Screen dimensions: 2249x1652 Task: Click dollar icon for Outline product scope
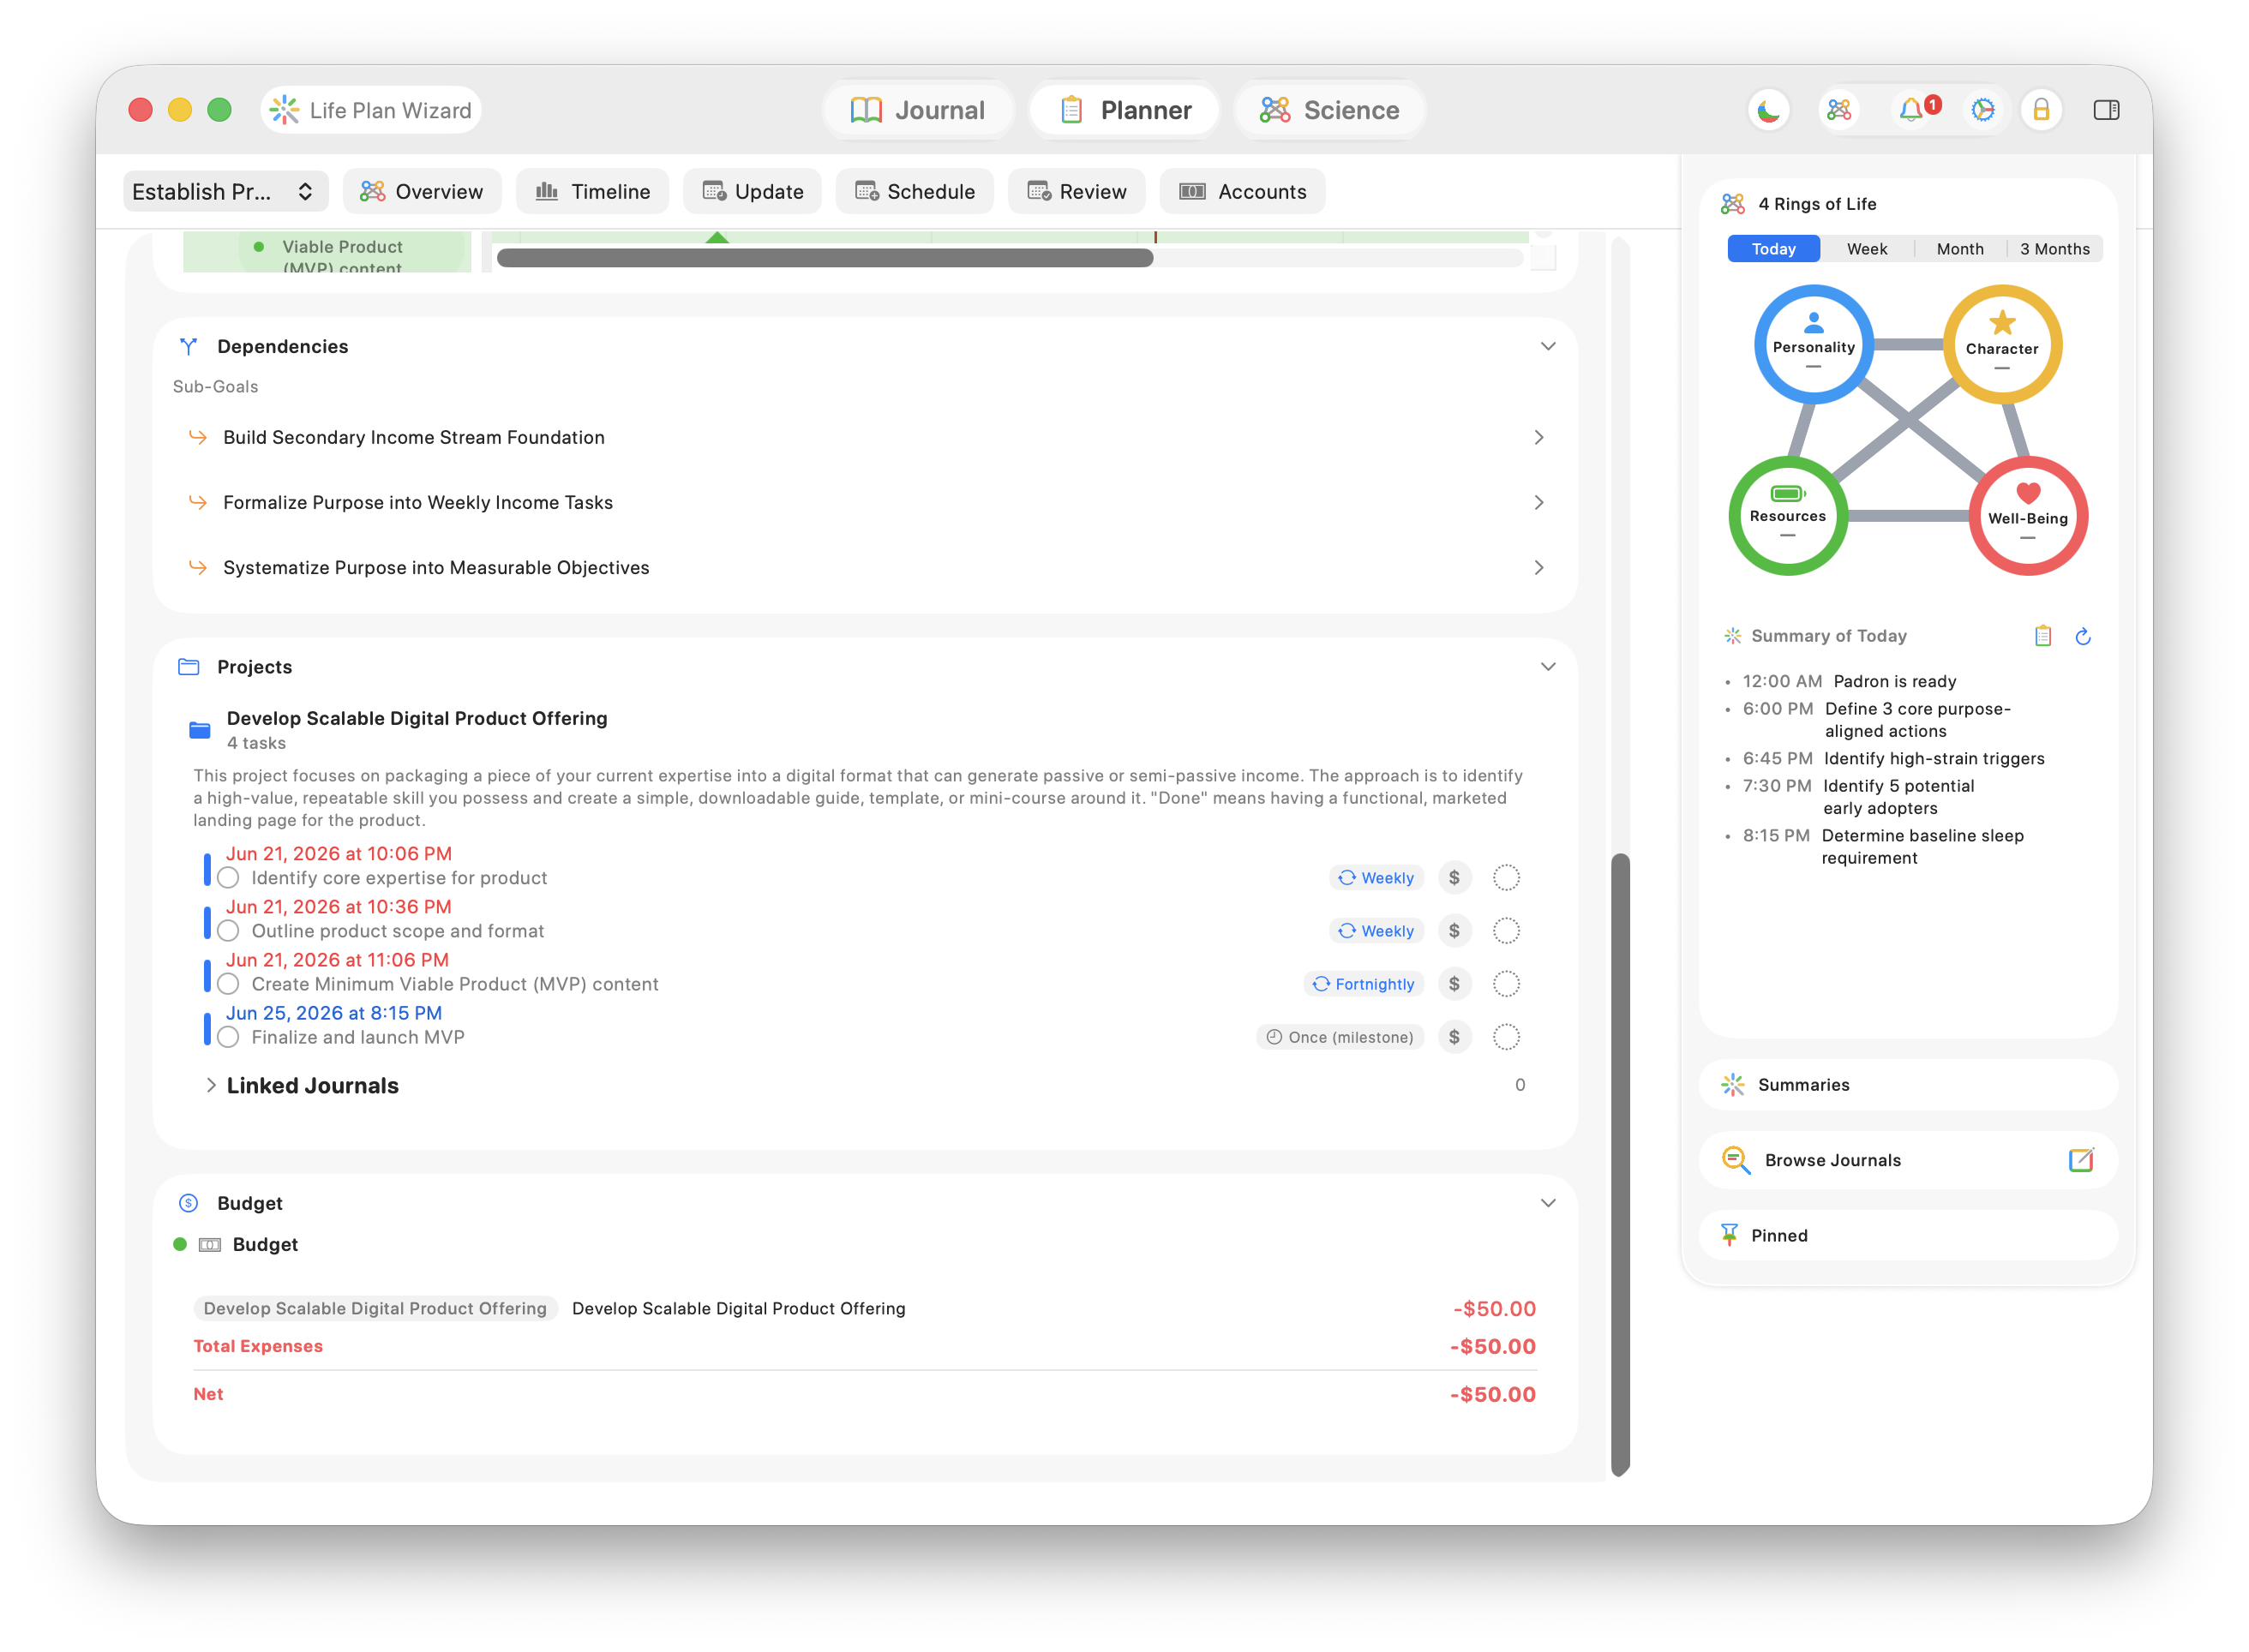pyautogui.click(x=1454, y=931)
